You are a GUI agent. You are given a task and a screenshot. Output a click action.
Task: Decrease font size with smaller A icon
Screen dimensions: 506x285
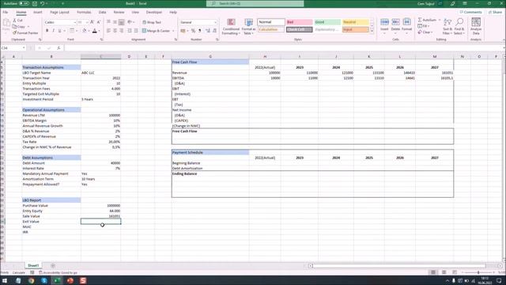coord(98,22)
